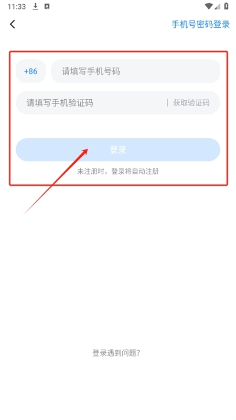Tap the 11:33 clock in status bar
236x420 pixels.
(17, 7)
